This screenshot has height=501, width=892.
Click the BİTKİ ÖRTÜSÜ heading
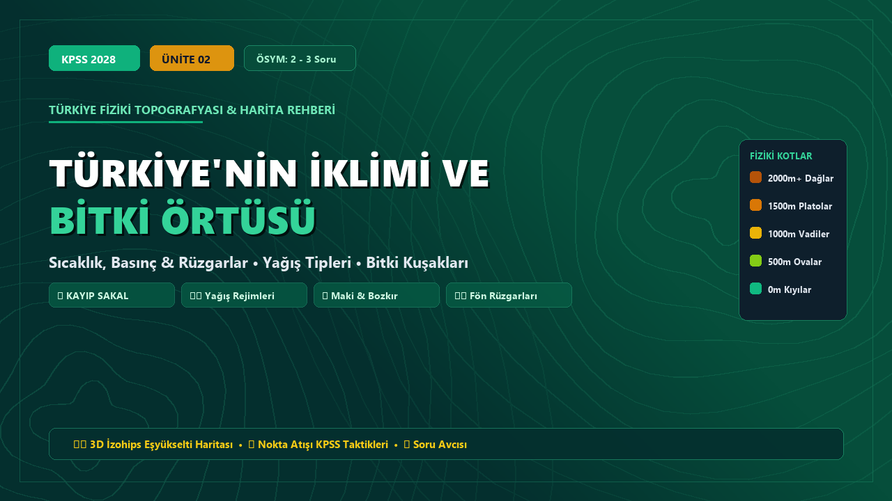click(x=183, y=219)
